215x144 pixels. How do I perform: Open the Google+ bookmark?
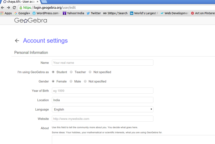point(22,13)
